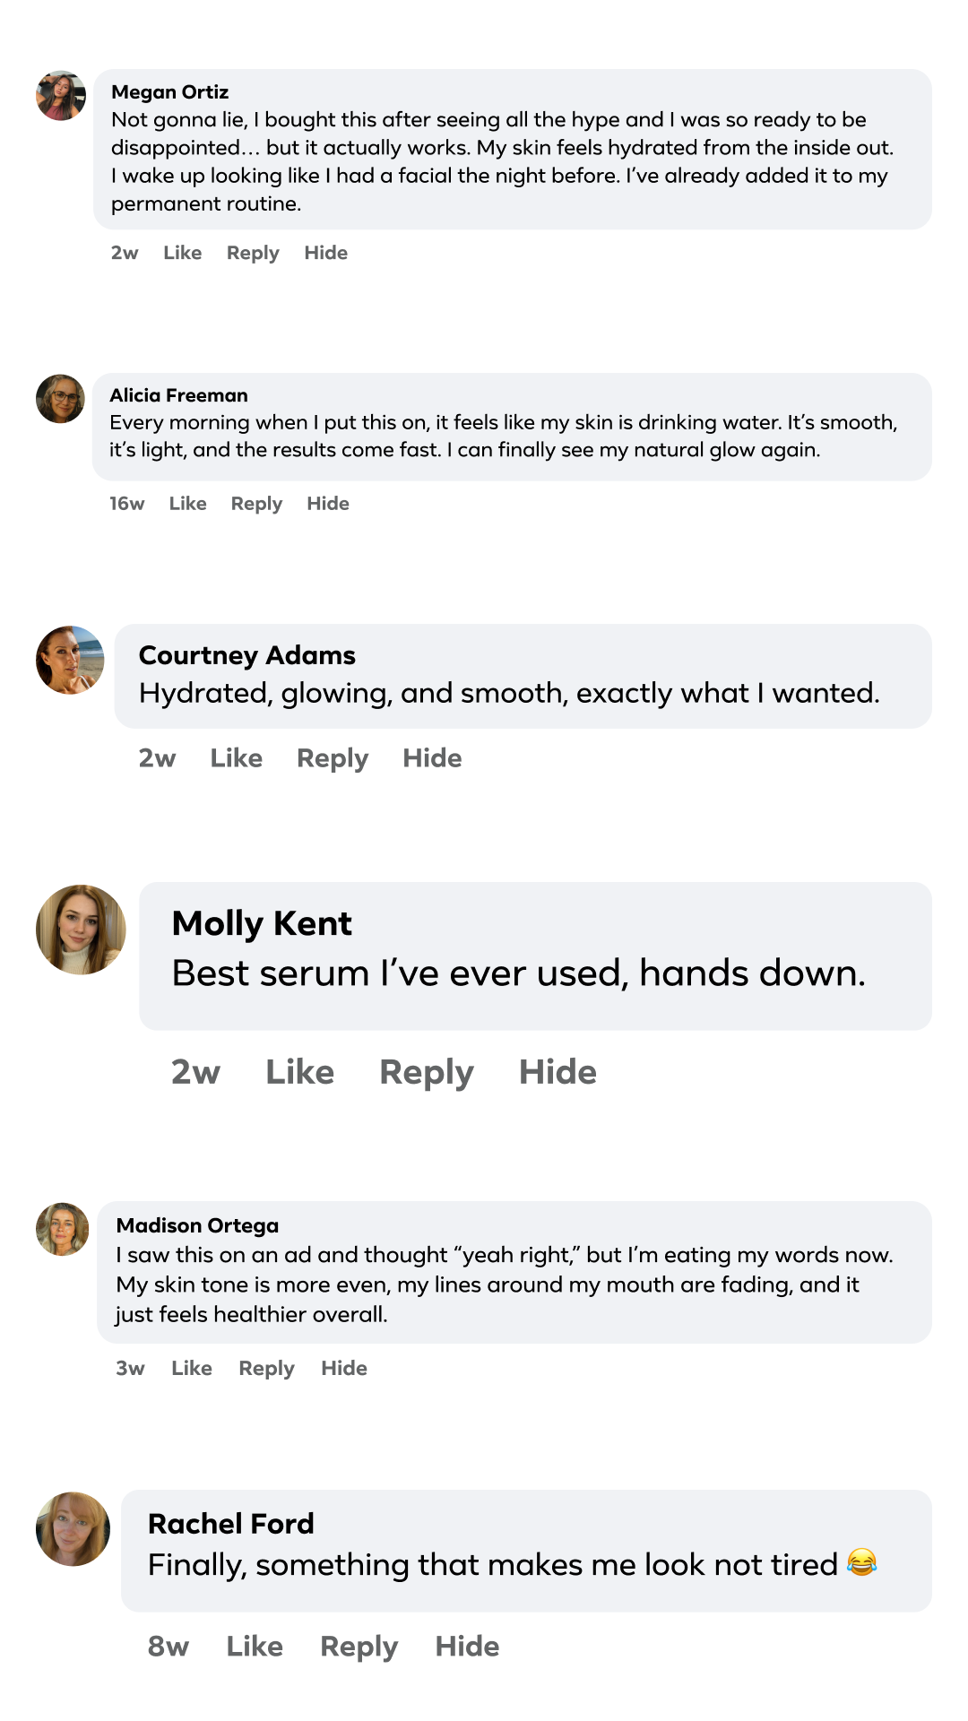968x1721 pixels.
Task: Like Megan Ortiz's comment
Action: (182, 253)
